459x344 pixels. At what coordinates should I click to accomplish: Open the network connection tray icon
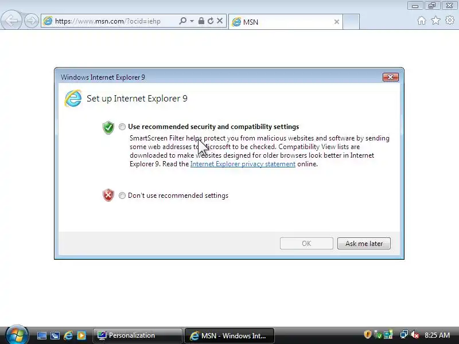click(x=404, y=334)
